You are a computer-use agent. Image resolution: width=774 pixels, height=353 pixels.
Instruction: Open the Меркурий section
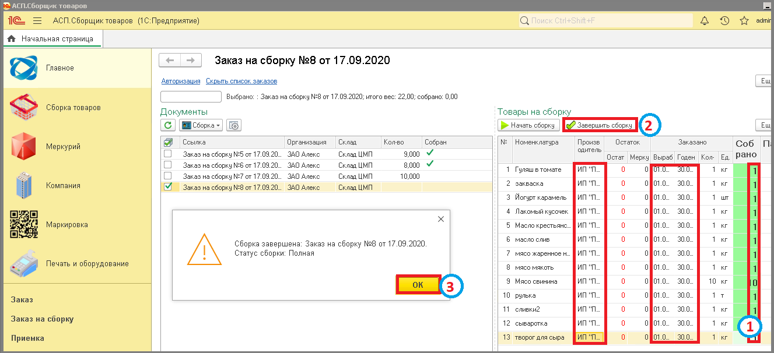tap(76, 146)
